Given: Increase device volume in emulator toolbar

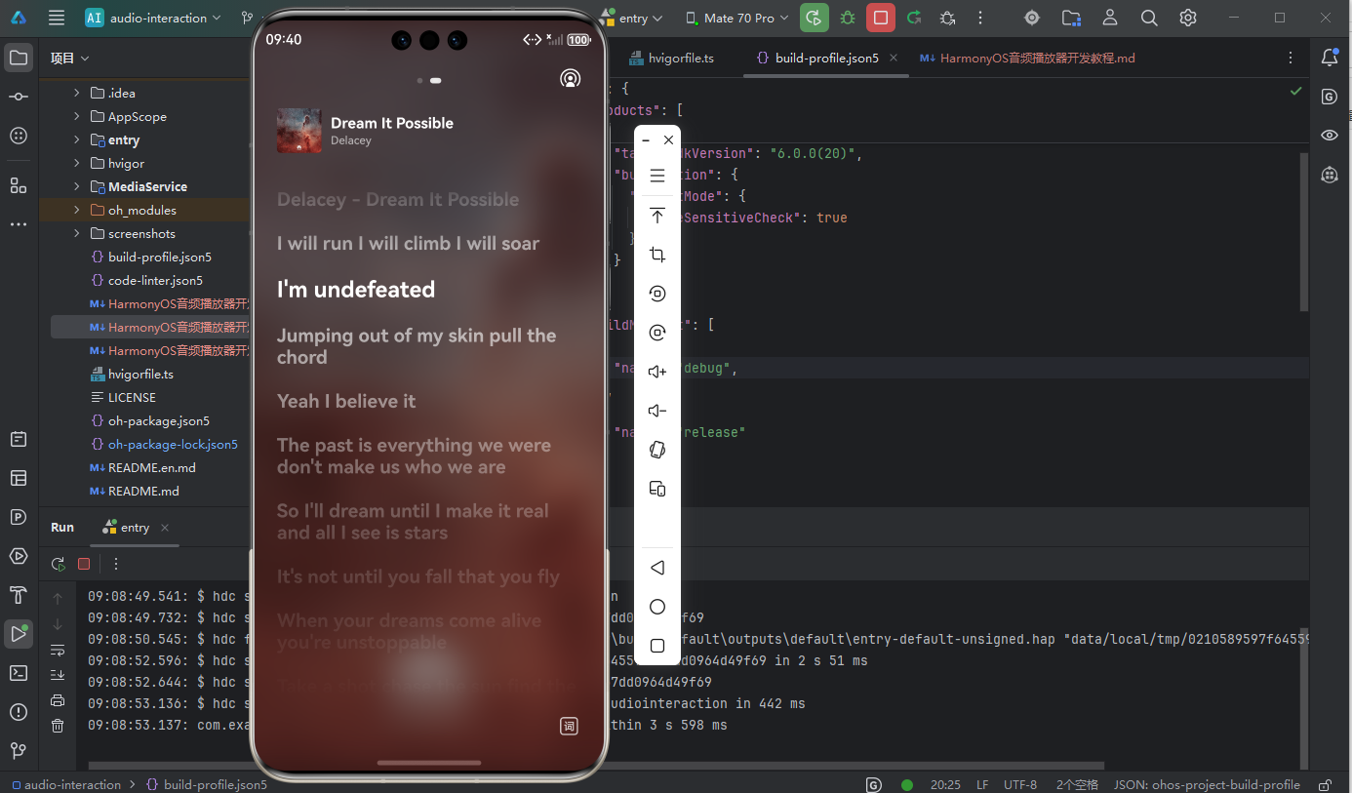Looking at the screenshot, I should [x=657, y=372].
